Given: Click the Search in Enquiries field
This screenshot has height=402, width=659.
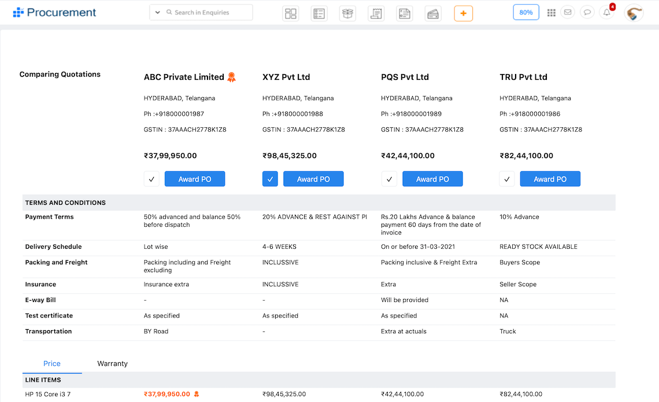Looking at the screenshot, I should [202, 12].
